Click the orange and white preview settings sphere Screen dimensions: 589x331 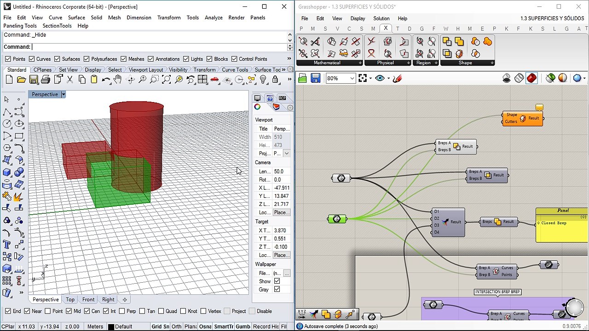pos(563,78)
